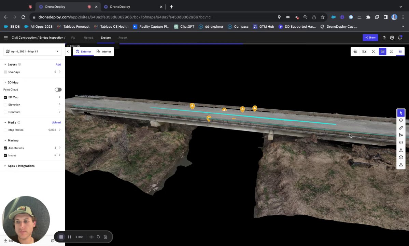Check the Overlays checkbox
The height and width of the screenshot is (246, 409).
tap(5, 72)
